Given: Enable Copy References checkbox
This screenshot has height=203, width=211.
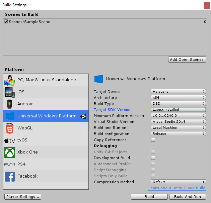Looking at the screenshot, I should pos(153,140).
